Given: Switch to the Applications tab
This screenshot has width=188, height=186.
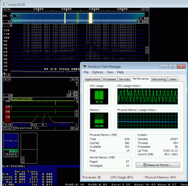Looking at the screenshot, I should click(93, 79).
